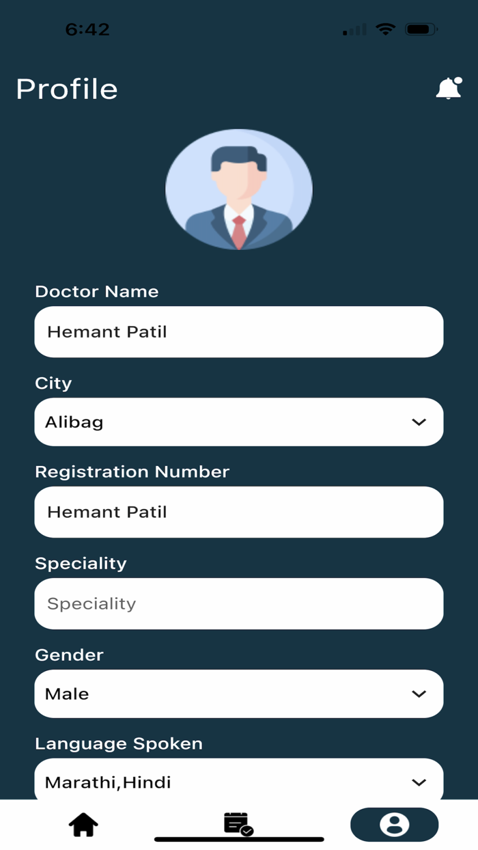Image resolution: width=478 pixels, height=850 pixels.
Task: Tap the Wi-Fi status icon
Action: click(386, 29)
